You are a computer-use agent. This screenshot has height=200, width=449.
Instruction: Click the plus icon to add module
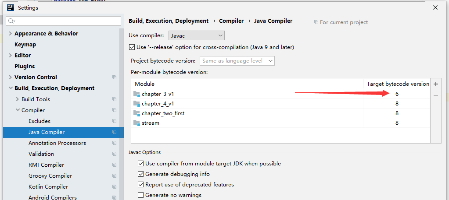point(436,84)
